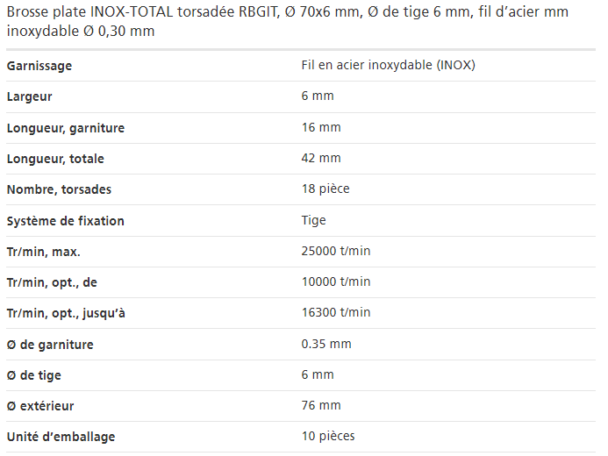Select the 'Longueur, garniture' label
The height and width of the screenshot is (456, 608).
coord(66,128)
